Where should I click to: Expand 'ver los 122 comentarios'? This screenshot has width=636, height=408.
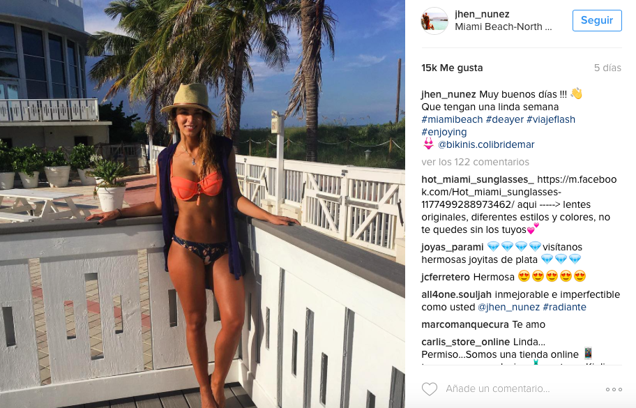click(x=475, y=162)
